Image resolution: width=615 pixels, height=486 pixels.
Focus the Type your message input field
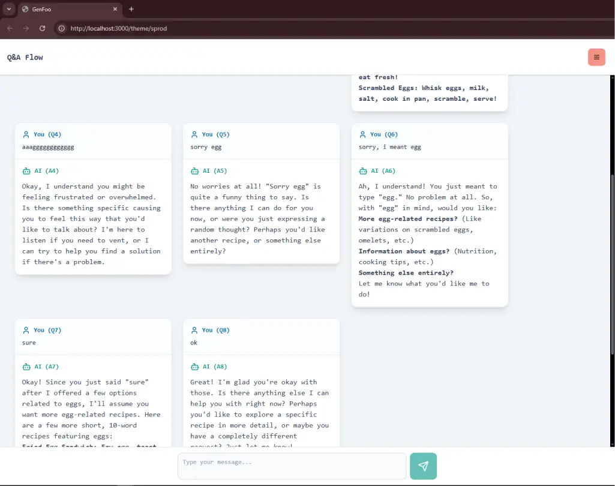(x=292, y=466)
